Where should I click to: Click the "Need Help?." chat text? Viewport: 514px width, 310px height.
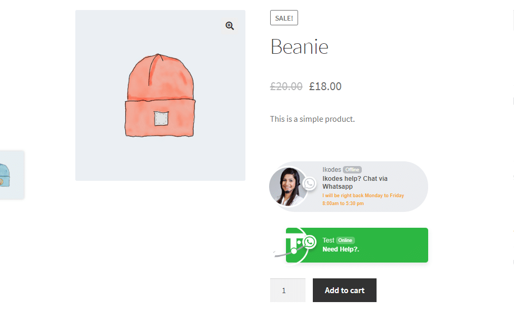[341, 249]
